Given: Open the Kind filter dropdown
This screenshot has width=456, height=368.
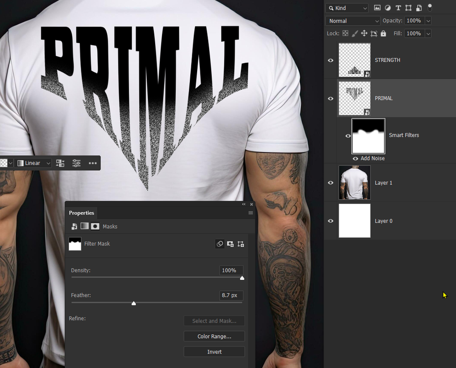Looking at the screenshot, I should click(347, 8).
